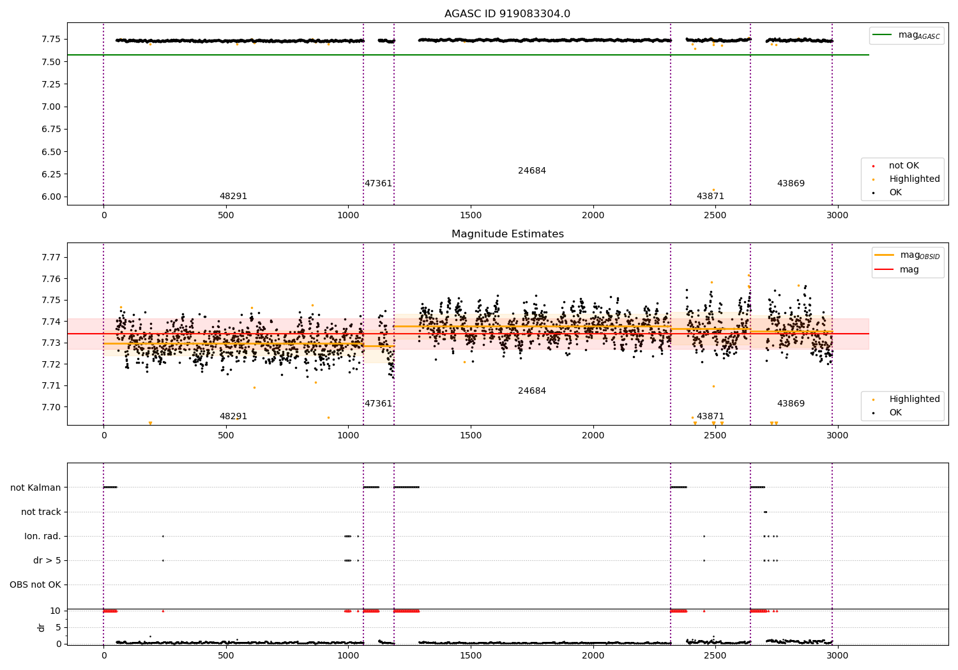Click obsid label 48291 in top plot

point(233,197)
